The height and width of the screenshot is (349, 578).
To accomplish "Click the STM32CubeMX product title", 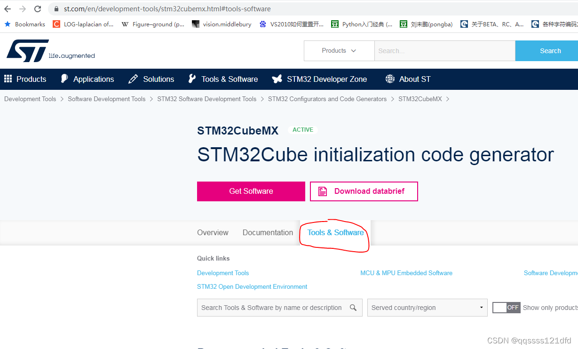I will pos(238,131).
